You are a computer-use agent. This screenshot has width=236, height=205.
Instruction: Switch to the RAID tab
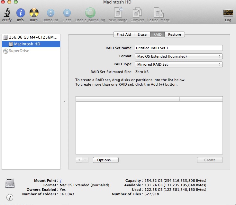(158, 34)
